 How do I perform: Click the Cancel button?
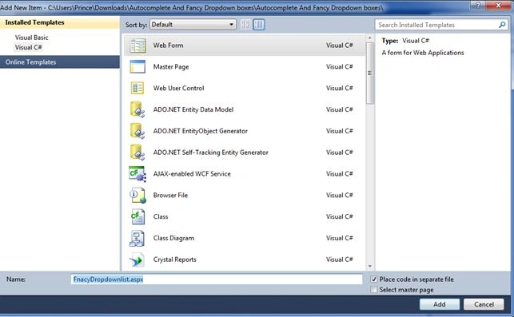pos(484,304)
